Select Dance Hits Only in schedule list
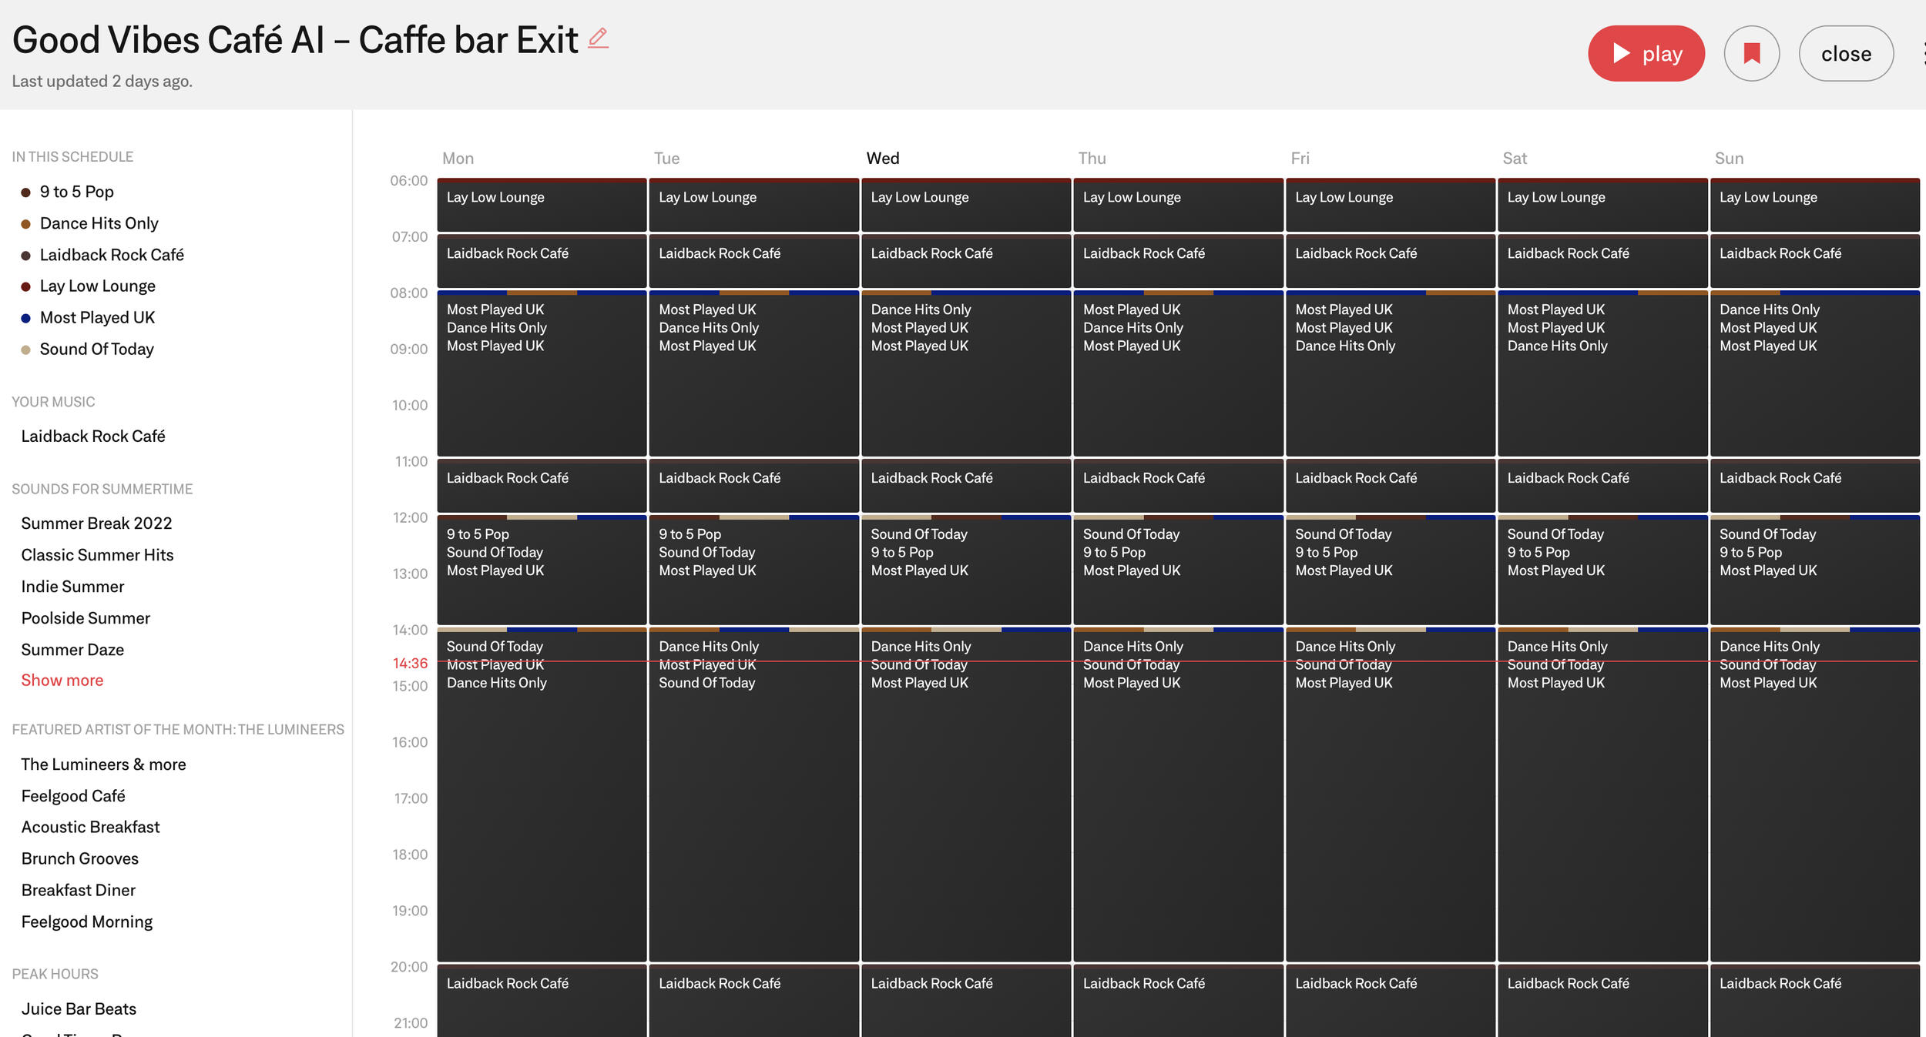1926x1037 pixels. (x=99, y=223)
